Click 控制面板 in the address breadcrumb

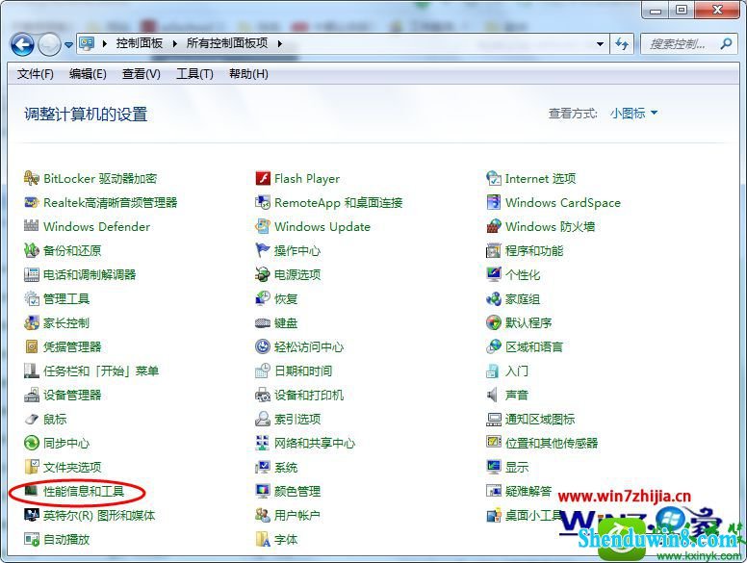click(x=140, y=43)
